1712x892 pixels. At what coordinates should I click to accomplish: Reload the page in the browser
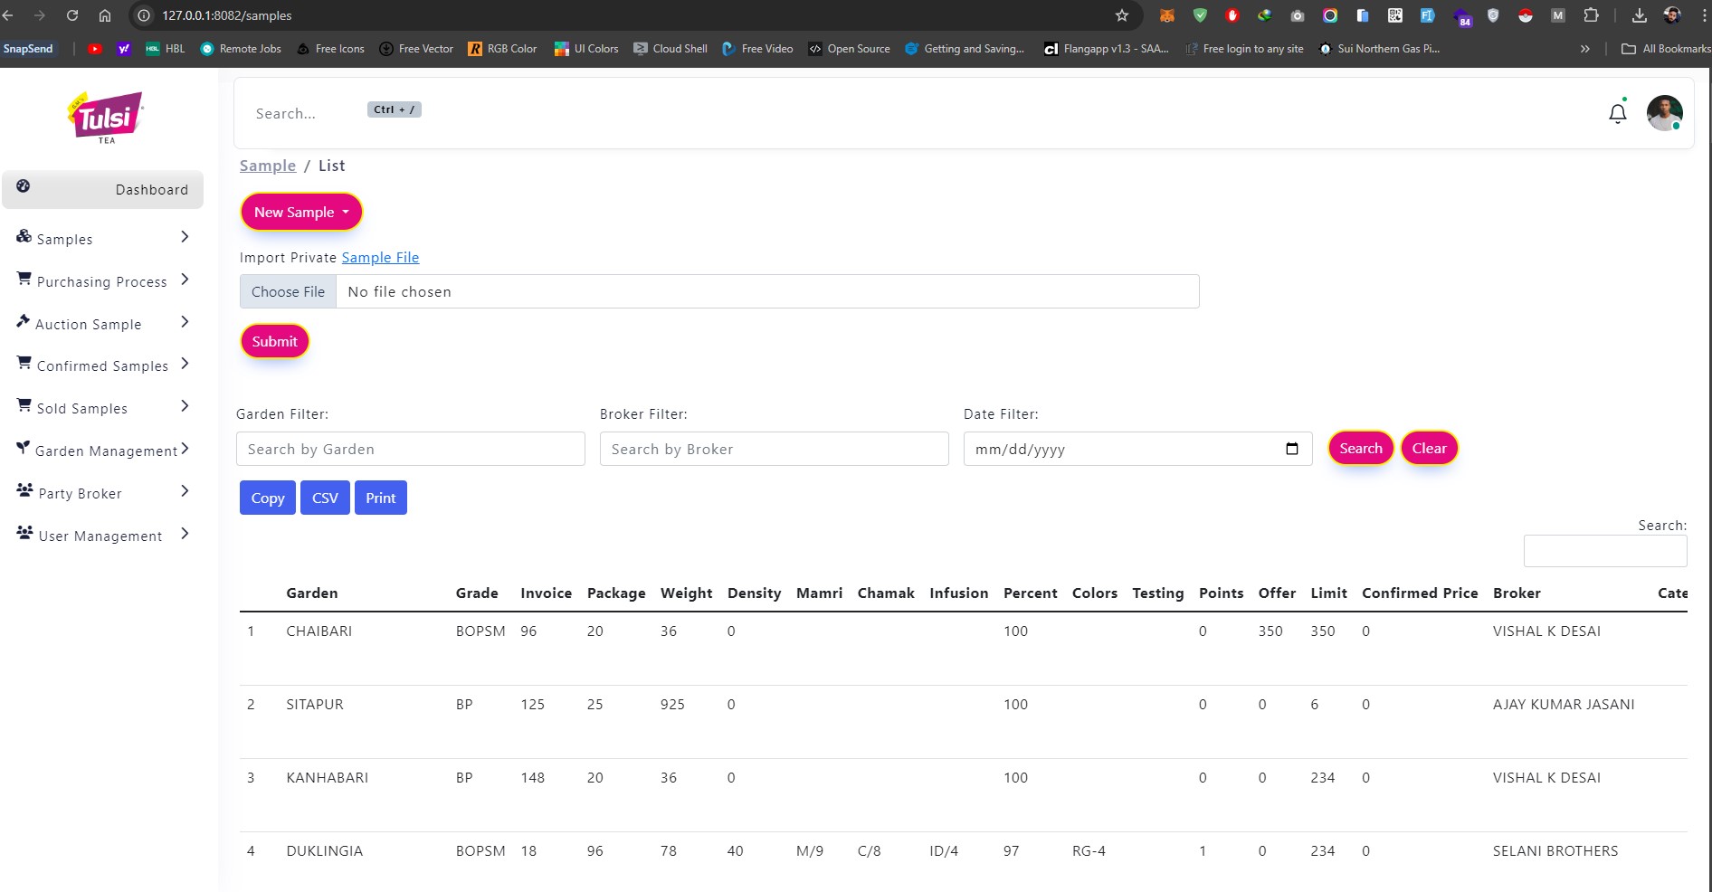point(72,15)
